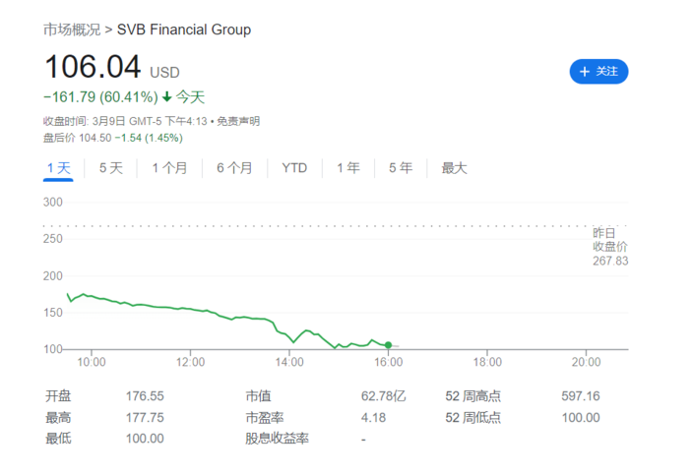
Task: Switch to the 5 天 tab
Action: [x=111, y=168]
